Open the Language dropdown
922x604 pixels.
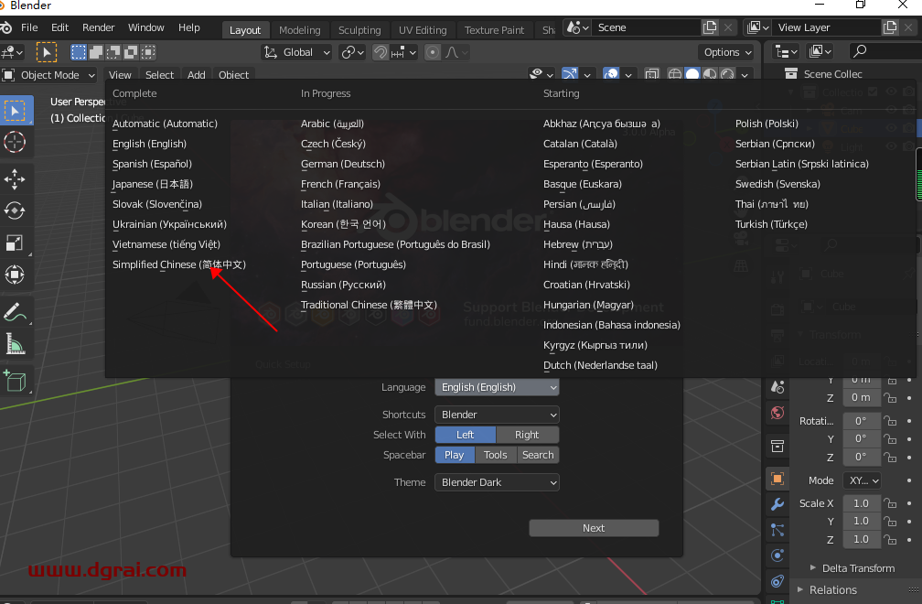pyautogui.click(x=497, y=387)
